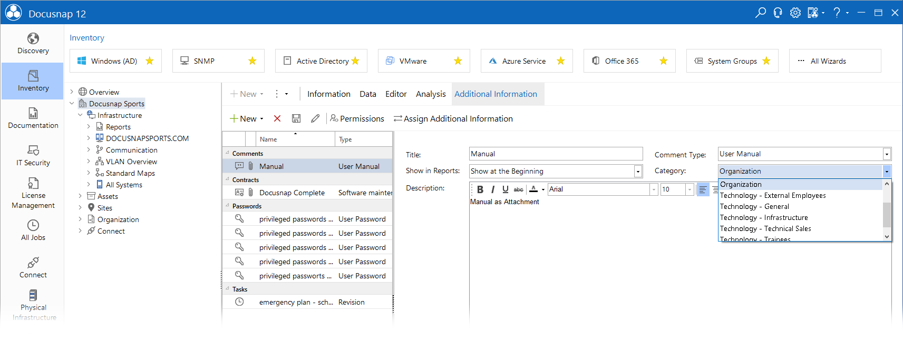This screenshot has width=903, height=341.
Task: Open the Connect sidebar module
Action: click(33, 268)
